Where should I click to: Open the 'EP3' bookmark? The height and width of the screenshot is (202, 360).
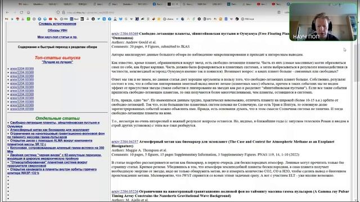tap(207, 19)
